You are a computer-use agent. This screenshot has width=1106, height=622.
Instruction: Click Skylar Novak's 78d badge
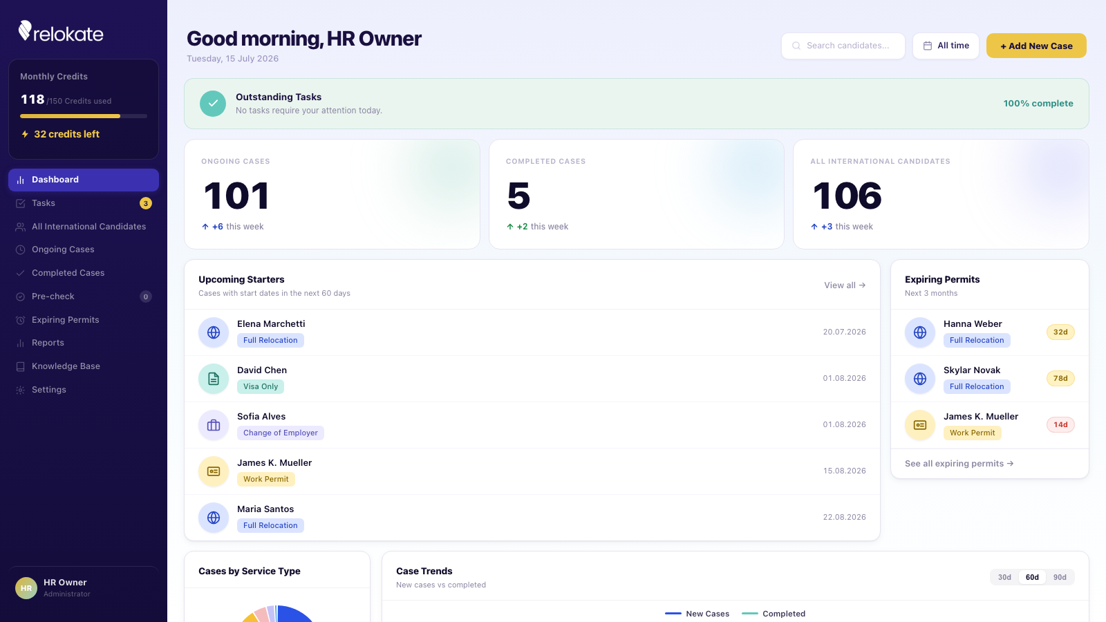pos(1060,379)
